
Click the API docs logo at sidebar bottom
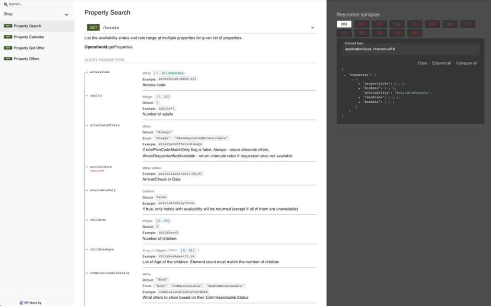point(21,303)
